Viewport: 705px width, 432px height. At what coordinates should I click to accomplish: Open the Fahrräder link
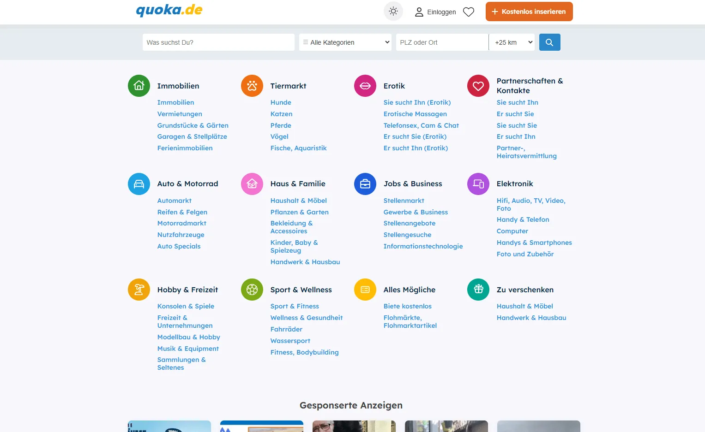pyautogui.click(x=286, y=329)
